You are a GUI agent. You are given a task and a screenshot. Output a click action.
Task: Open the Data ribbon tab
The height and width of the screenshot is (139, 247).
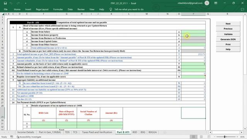[70, 9]
